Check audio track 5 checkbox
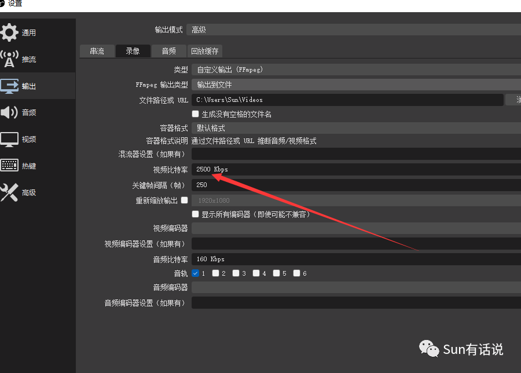The width and height of the screenshot is (521, 373). point(277,273)
